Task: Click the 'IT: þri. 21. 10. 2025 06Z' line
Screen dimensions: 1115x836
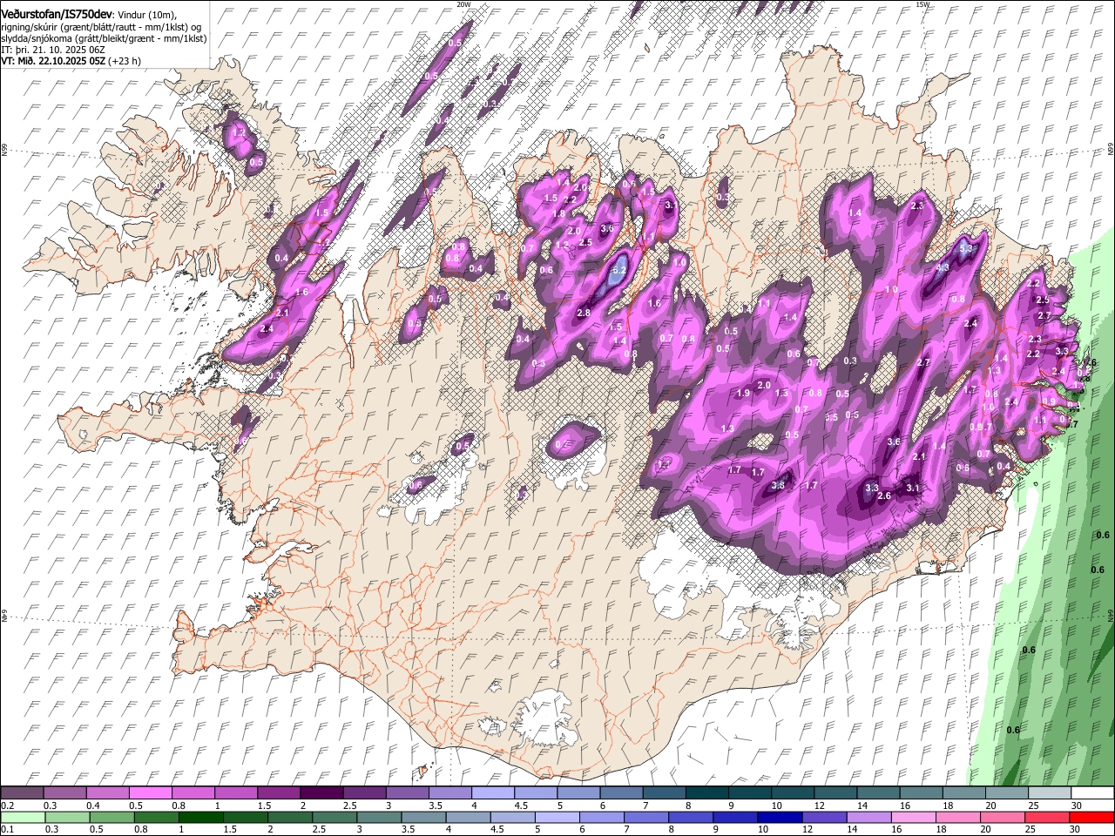Action: coord(54,51)
